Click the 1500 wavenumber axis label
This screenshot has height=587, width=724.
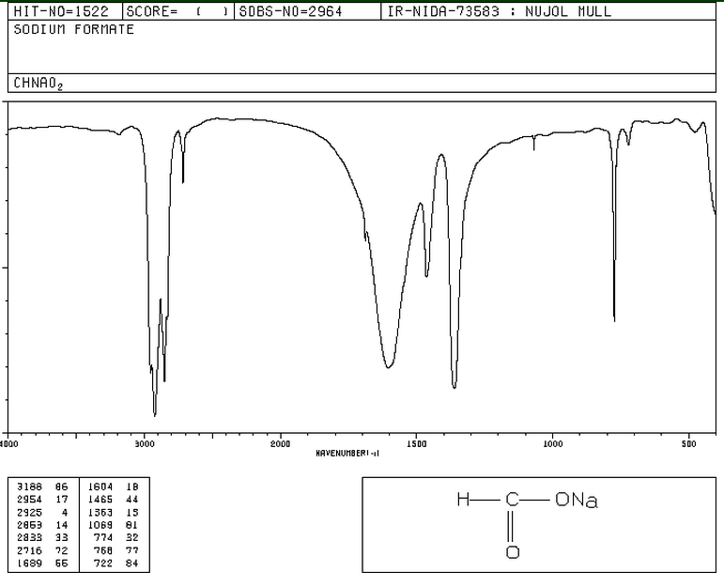coord(417,444)
